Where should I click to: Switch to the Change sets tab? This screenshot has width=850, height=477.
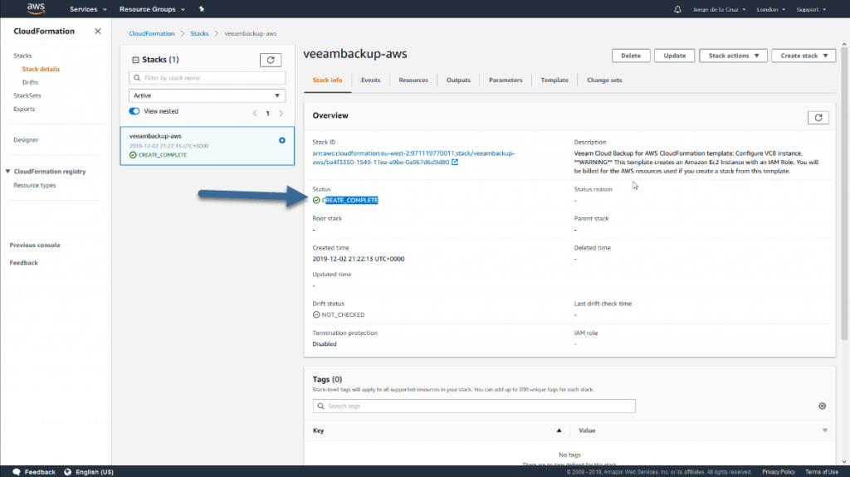click(x=604, y=80)
